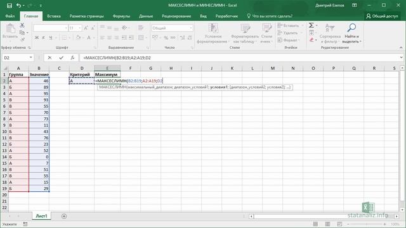Image resolution: width=406 pixels, height=228 pixels.
Task: Open the font size dropdown
Action: point(80,28)
